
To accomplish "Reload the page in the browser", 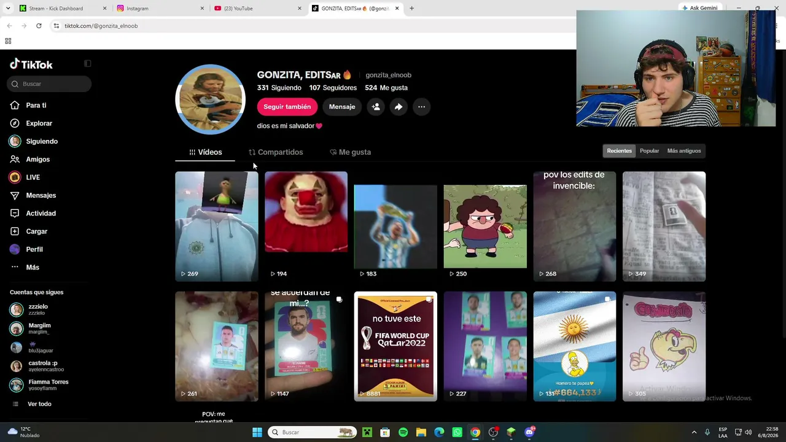I will click(x=39, y=26).
